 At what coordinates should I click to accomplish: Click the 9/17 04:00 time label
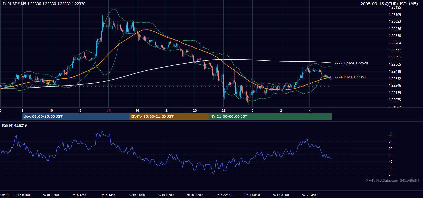click(310, 195)
